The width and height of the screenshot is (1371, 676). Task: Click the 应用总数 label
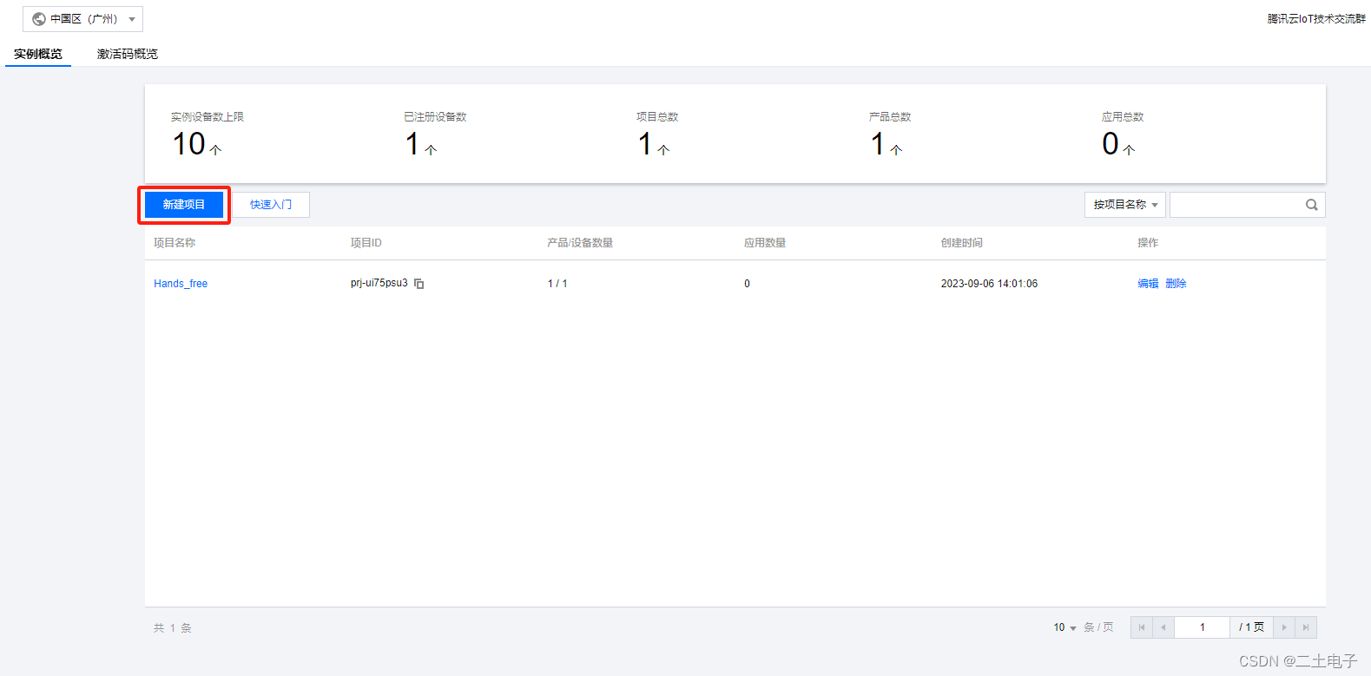coord(1123,117)
